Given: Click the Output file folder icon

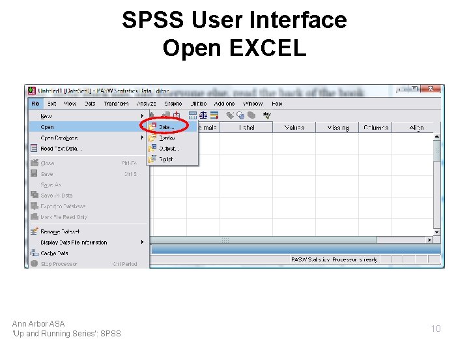Looking at the screenshot, I should (152, 149).
